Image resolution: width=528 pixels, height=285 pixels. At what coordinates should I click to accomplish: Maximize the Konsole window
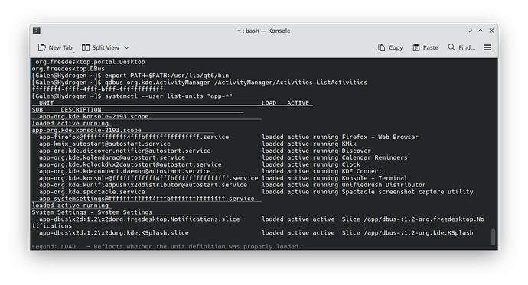click(481, 31)
